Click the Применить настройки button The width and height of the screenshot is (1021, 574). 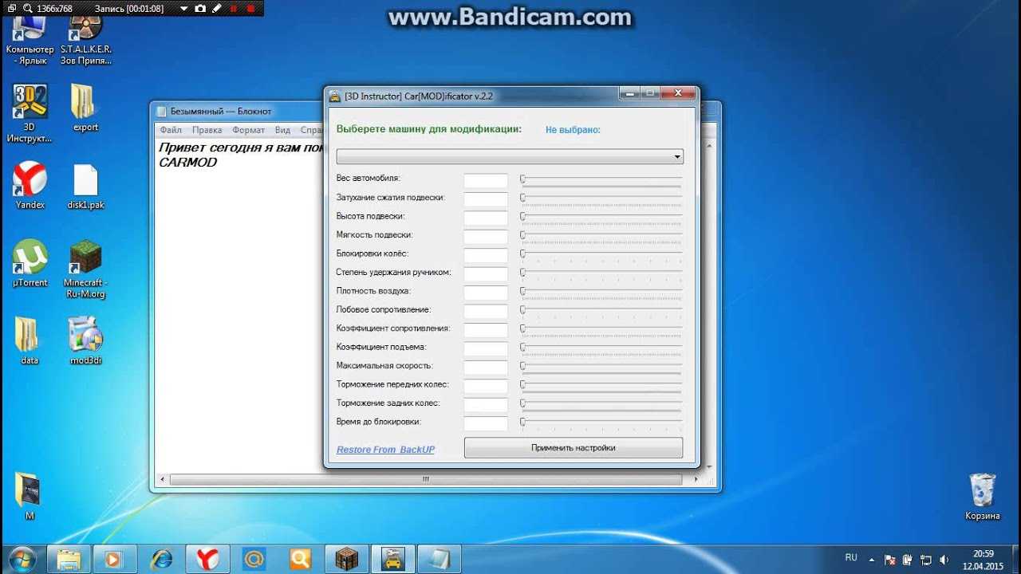[573, 448]
